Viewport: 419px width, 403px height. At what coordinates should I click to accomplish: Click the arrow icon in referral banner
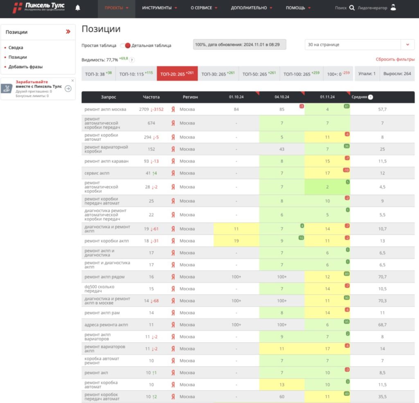[68, 88]
